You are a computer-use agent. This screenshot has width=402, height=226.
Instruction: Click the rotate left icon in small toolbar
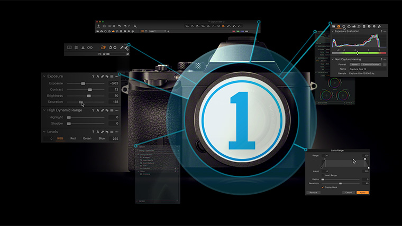[111, 48]
